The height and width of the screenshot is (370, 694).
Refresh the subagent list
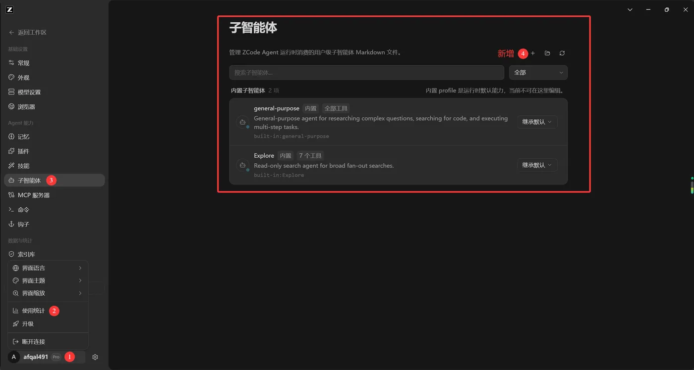[562, 53]
